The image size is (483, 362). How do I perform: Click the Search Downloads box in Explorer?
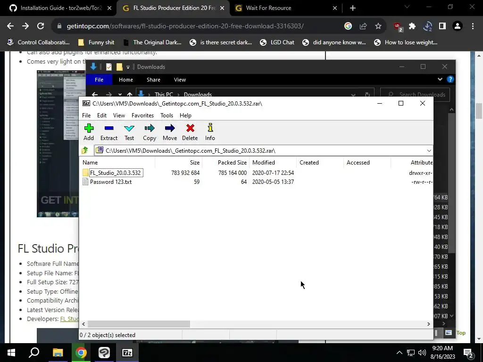coord(415,94)
